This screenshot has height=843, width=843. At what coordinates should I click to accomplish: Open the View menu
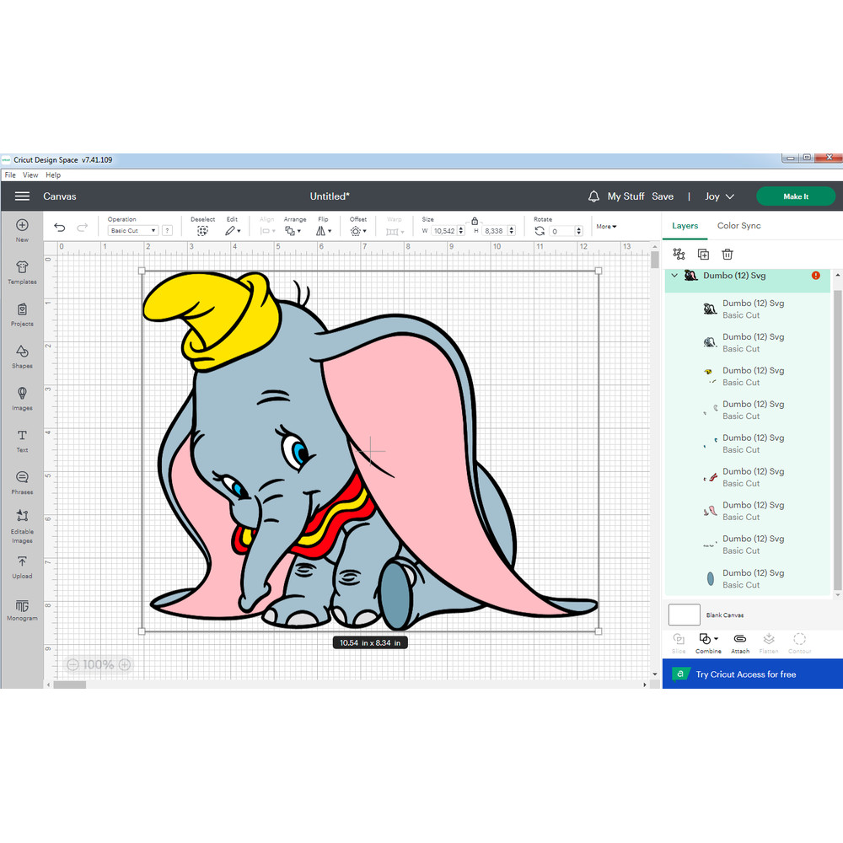tap(30, 175)
